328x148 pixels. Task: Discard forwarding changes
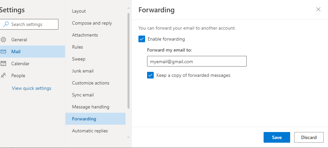click(x=309, y=137)
